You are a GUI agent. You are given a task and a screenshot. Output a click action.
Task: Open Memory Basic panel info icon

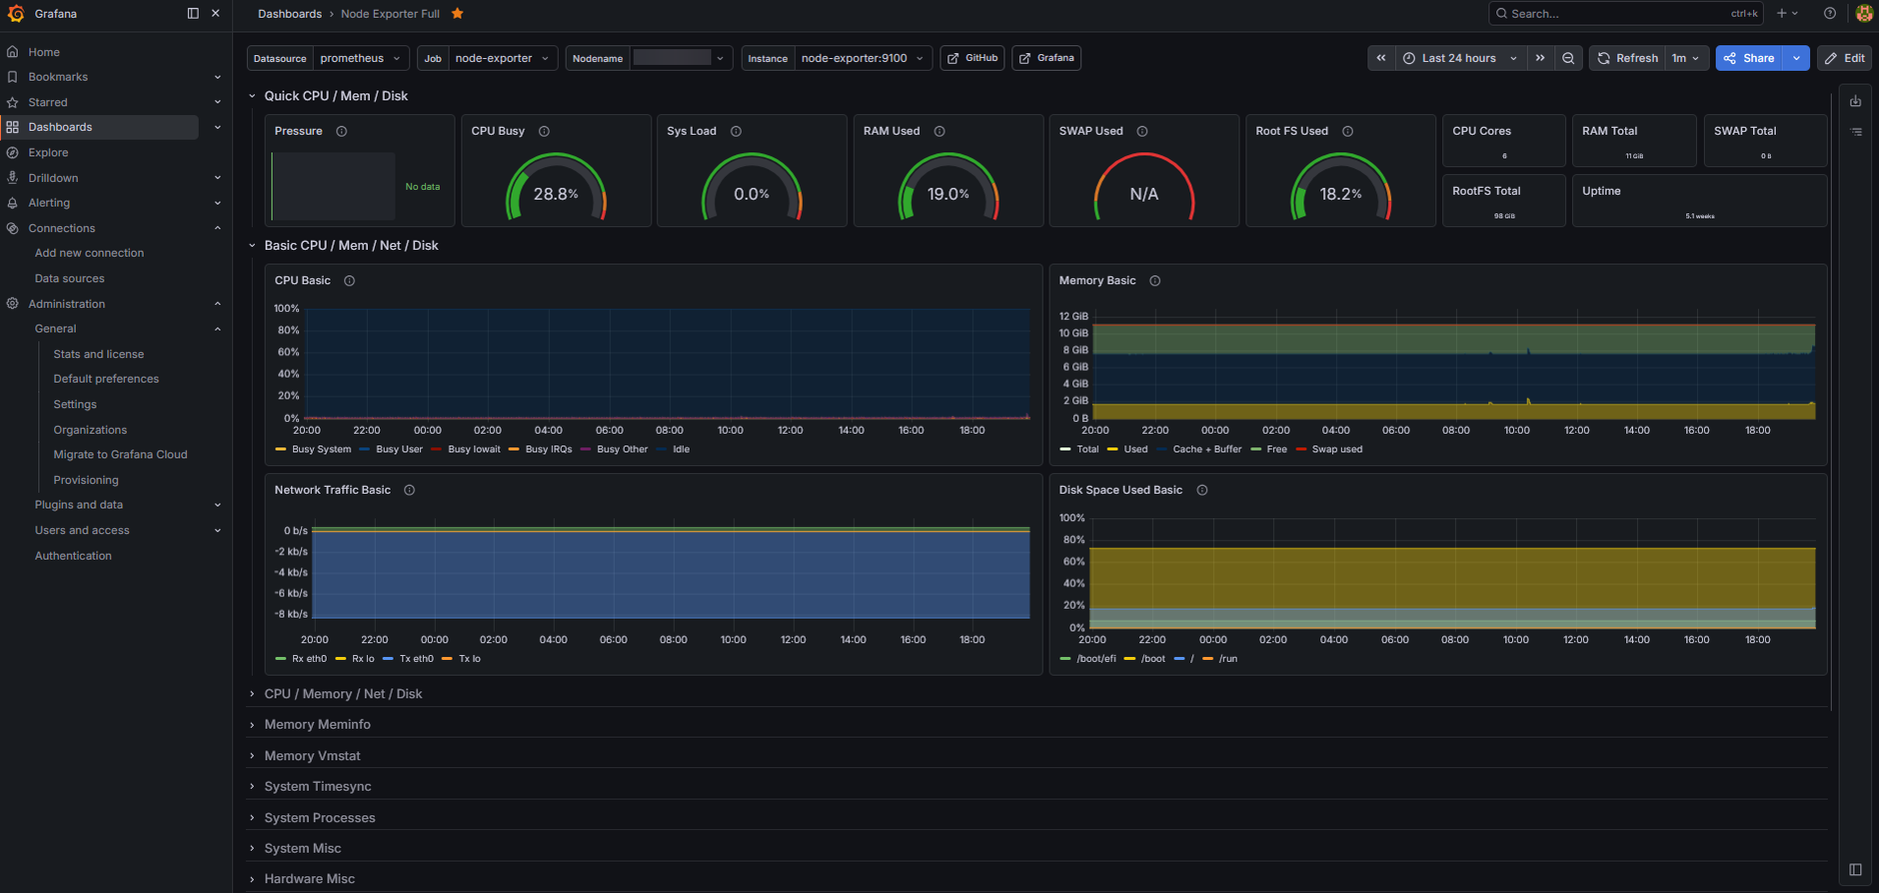coord(1155,281)
